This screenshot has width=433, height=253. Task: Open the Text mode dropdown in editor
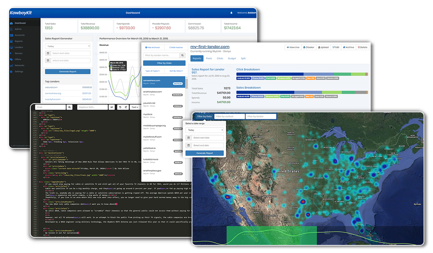135,107
